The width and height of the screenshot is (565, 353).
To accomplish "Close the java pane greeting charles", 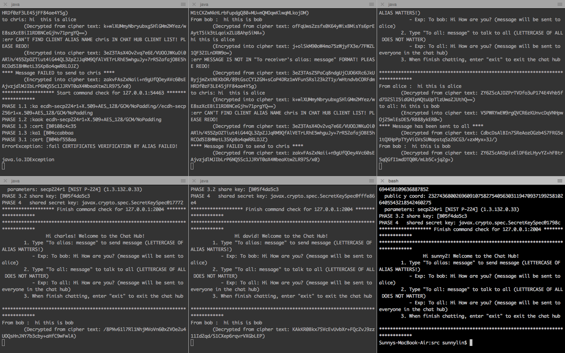I will 5,181.
